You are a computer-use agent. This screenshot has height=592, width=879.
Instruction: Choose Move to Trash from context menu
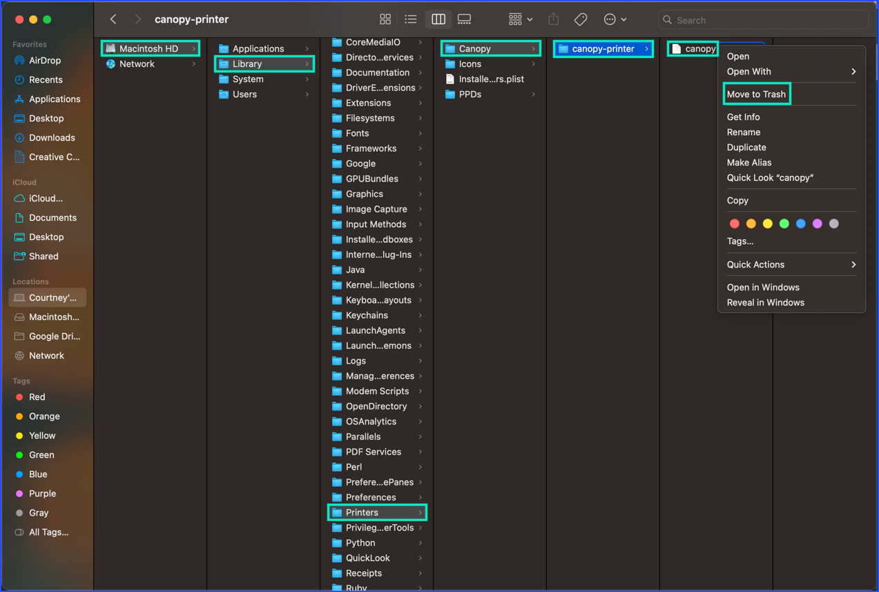click(x=756, y=94)
